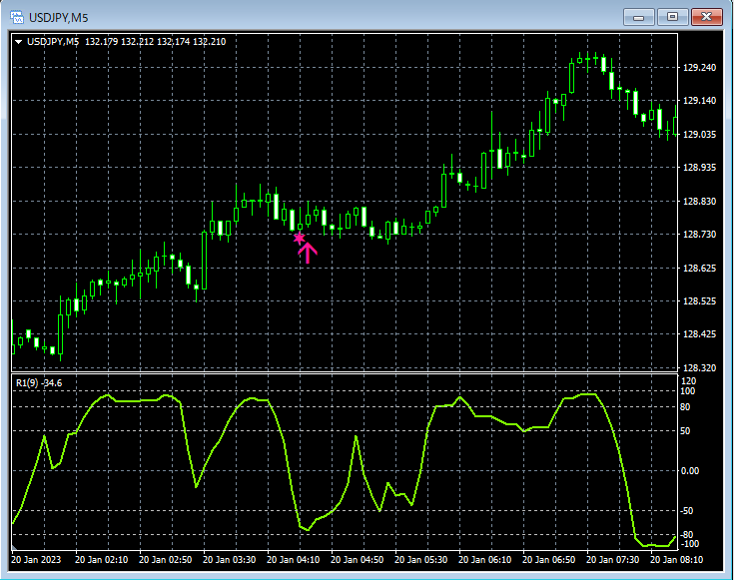Click price level 128.525 on the scale
This screenshot has width=735, height=580.
point(699,300)
